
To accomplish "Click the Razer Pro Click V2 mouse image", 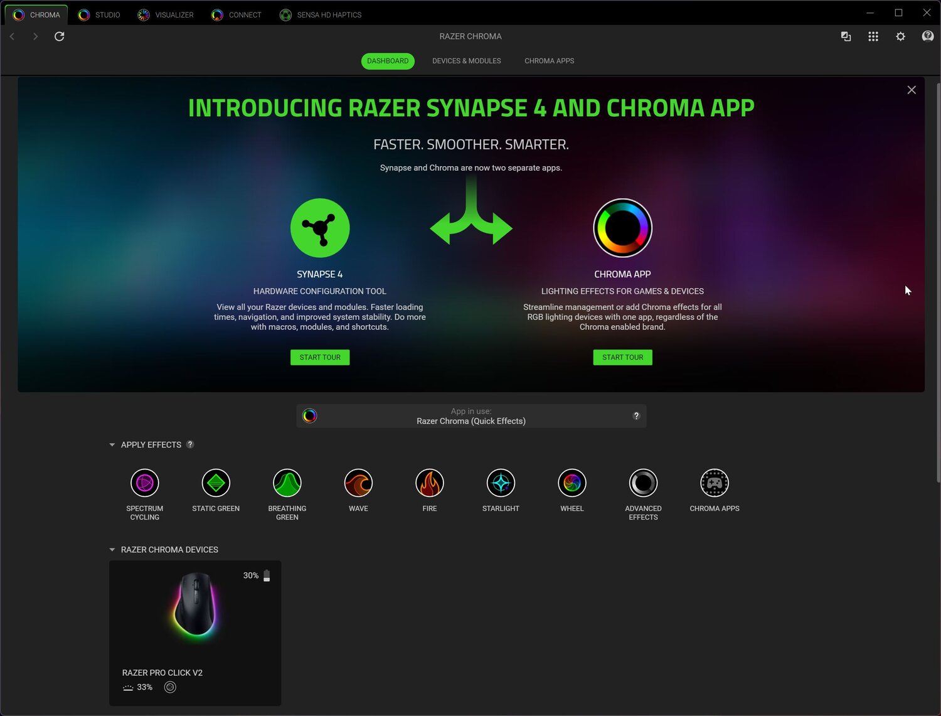I will (196, 605).
